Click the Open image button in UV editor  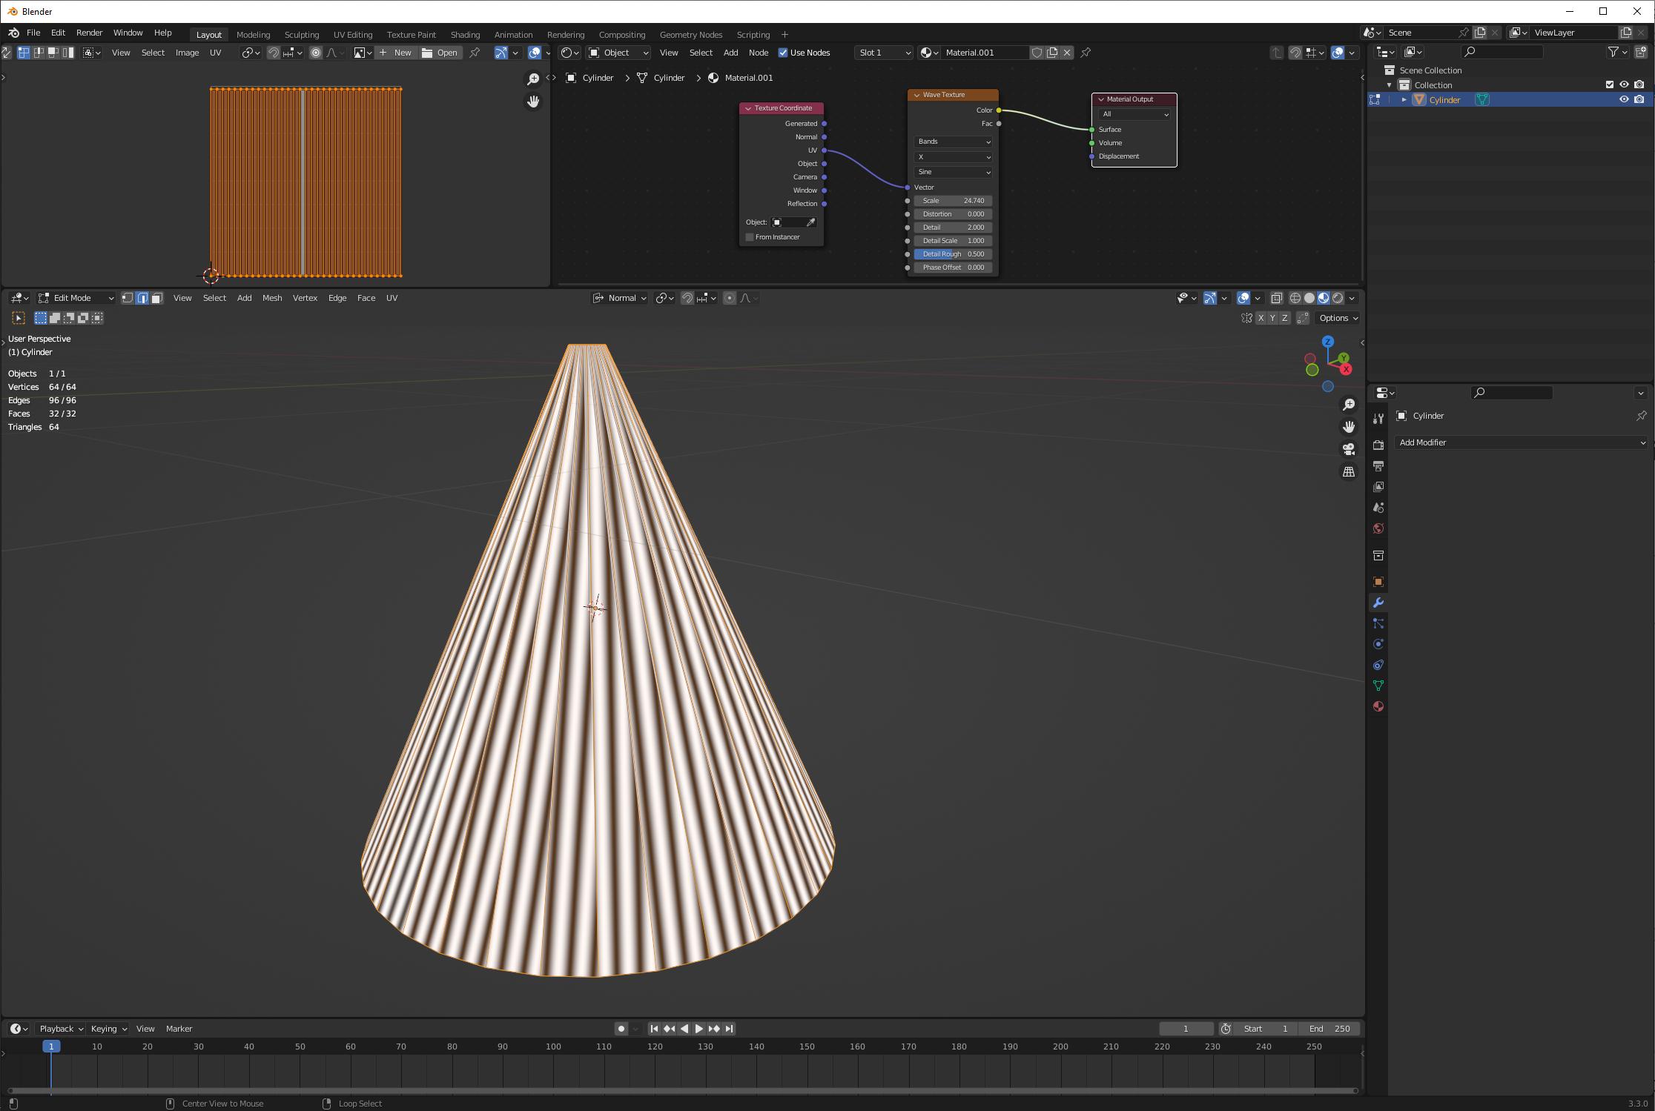[440, 53]
